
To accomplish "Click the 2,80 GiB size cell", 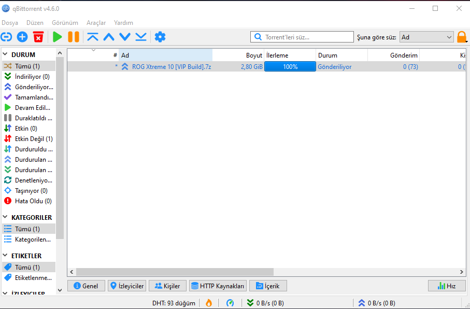I will [251, 66].
